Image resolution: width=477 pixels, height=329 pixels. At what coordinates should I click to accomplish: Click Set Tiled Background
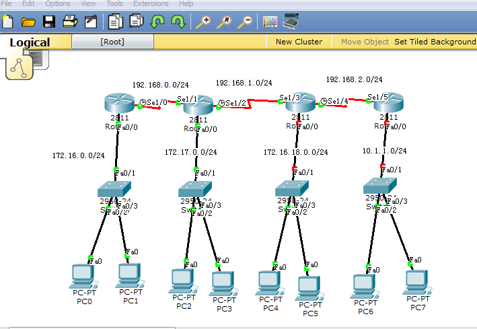(x=435, y=42)
